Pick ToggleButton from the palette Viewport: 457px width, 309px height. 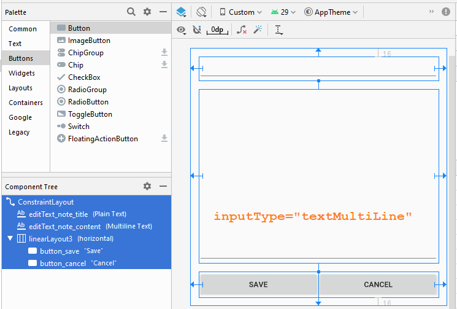click(x=111, y=114)
